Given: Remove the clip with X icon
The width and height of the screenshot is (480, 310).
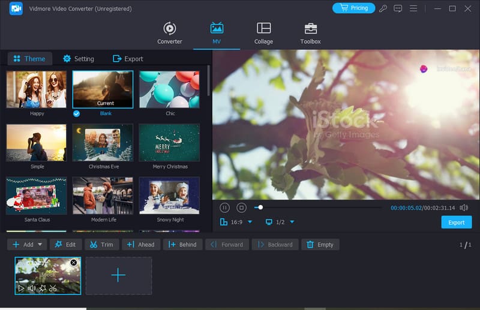Looking at the screenshot, I should tap(73, 263).
